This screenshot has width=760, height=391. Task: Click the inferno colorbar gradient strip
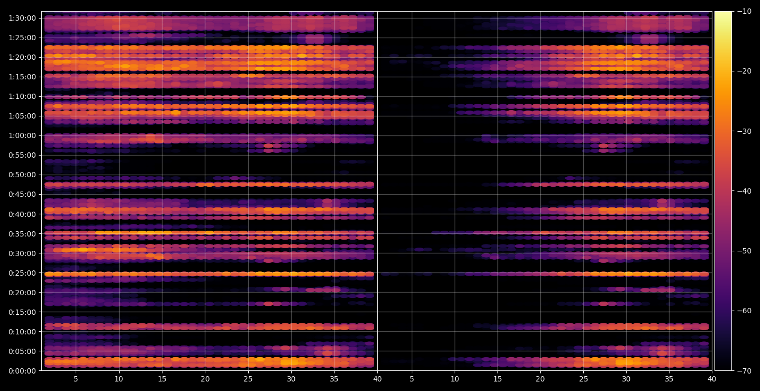coord(723,191)
